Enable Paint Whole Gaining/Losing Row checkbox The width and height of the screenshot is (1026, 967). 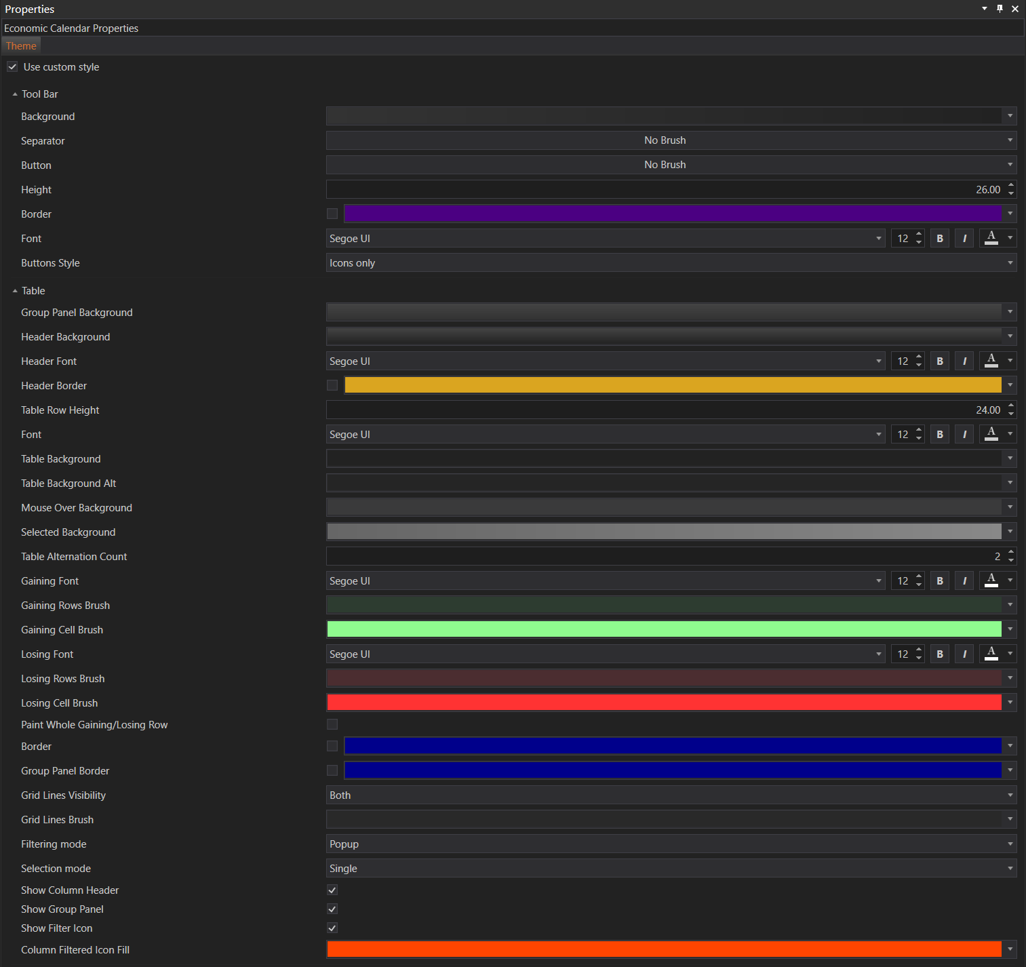click(x=332, y=725)
